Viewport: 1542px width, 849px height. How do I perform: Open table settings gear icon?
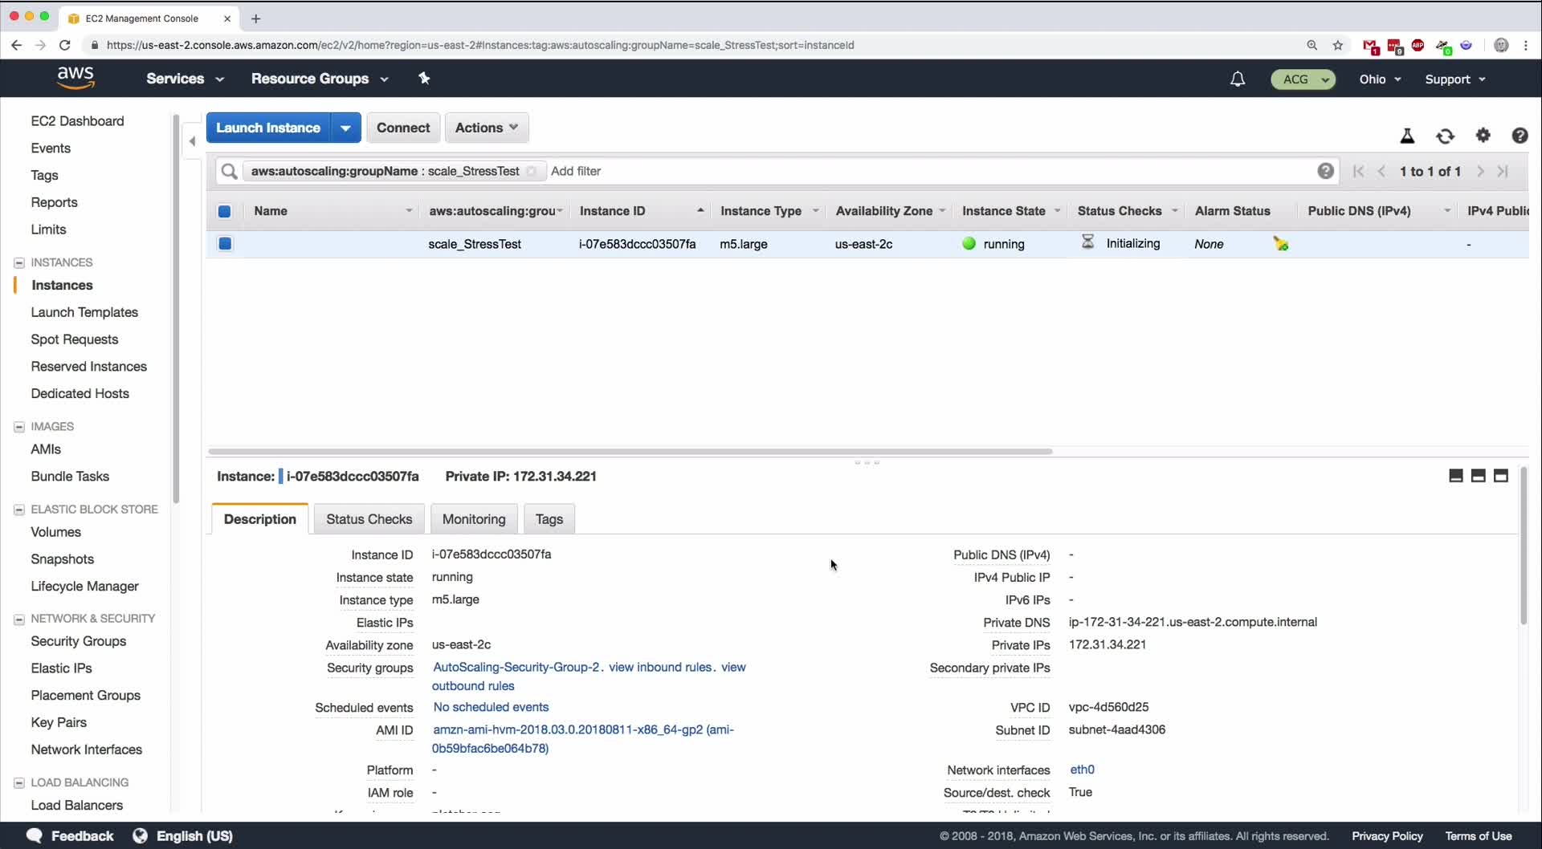[1483, 136]
